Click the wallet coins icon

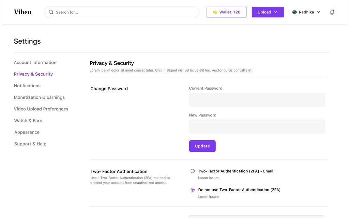coord(215,12)
